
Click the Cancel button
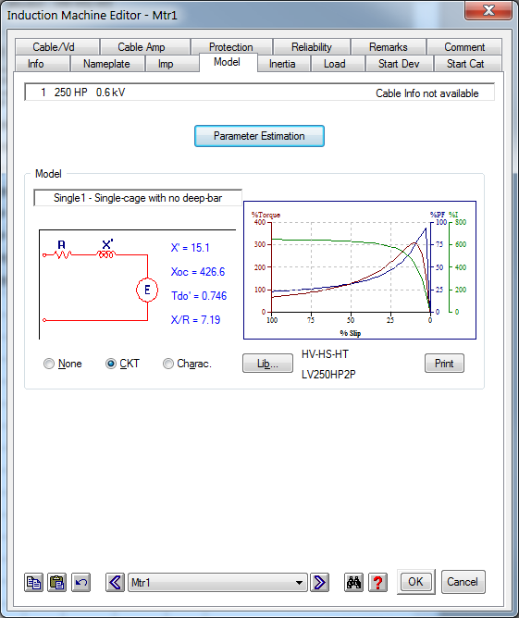(463, 582)
